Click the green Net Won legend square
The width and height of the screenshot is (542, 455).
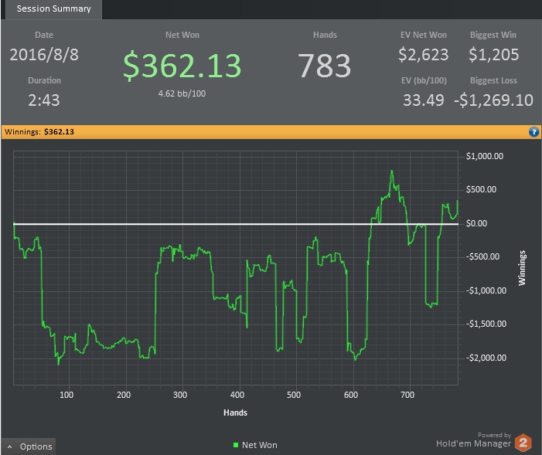pyautogui.click(x=236, y=445)
